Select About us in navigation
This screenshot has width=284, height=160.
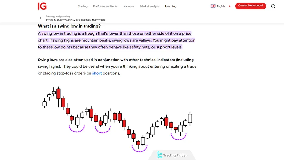click(129, 6)
